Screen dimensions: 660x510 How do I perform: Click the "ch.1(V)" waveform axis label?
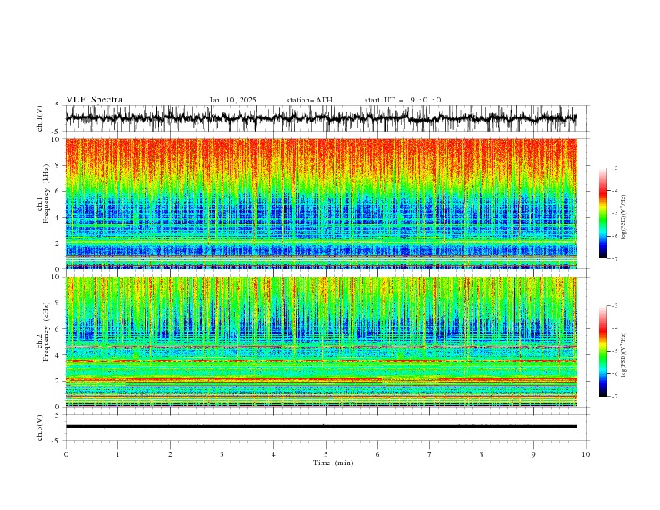click(40, 118)
